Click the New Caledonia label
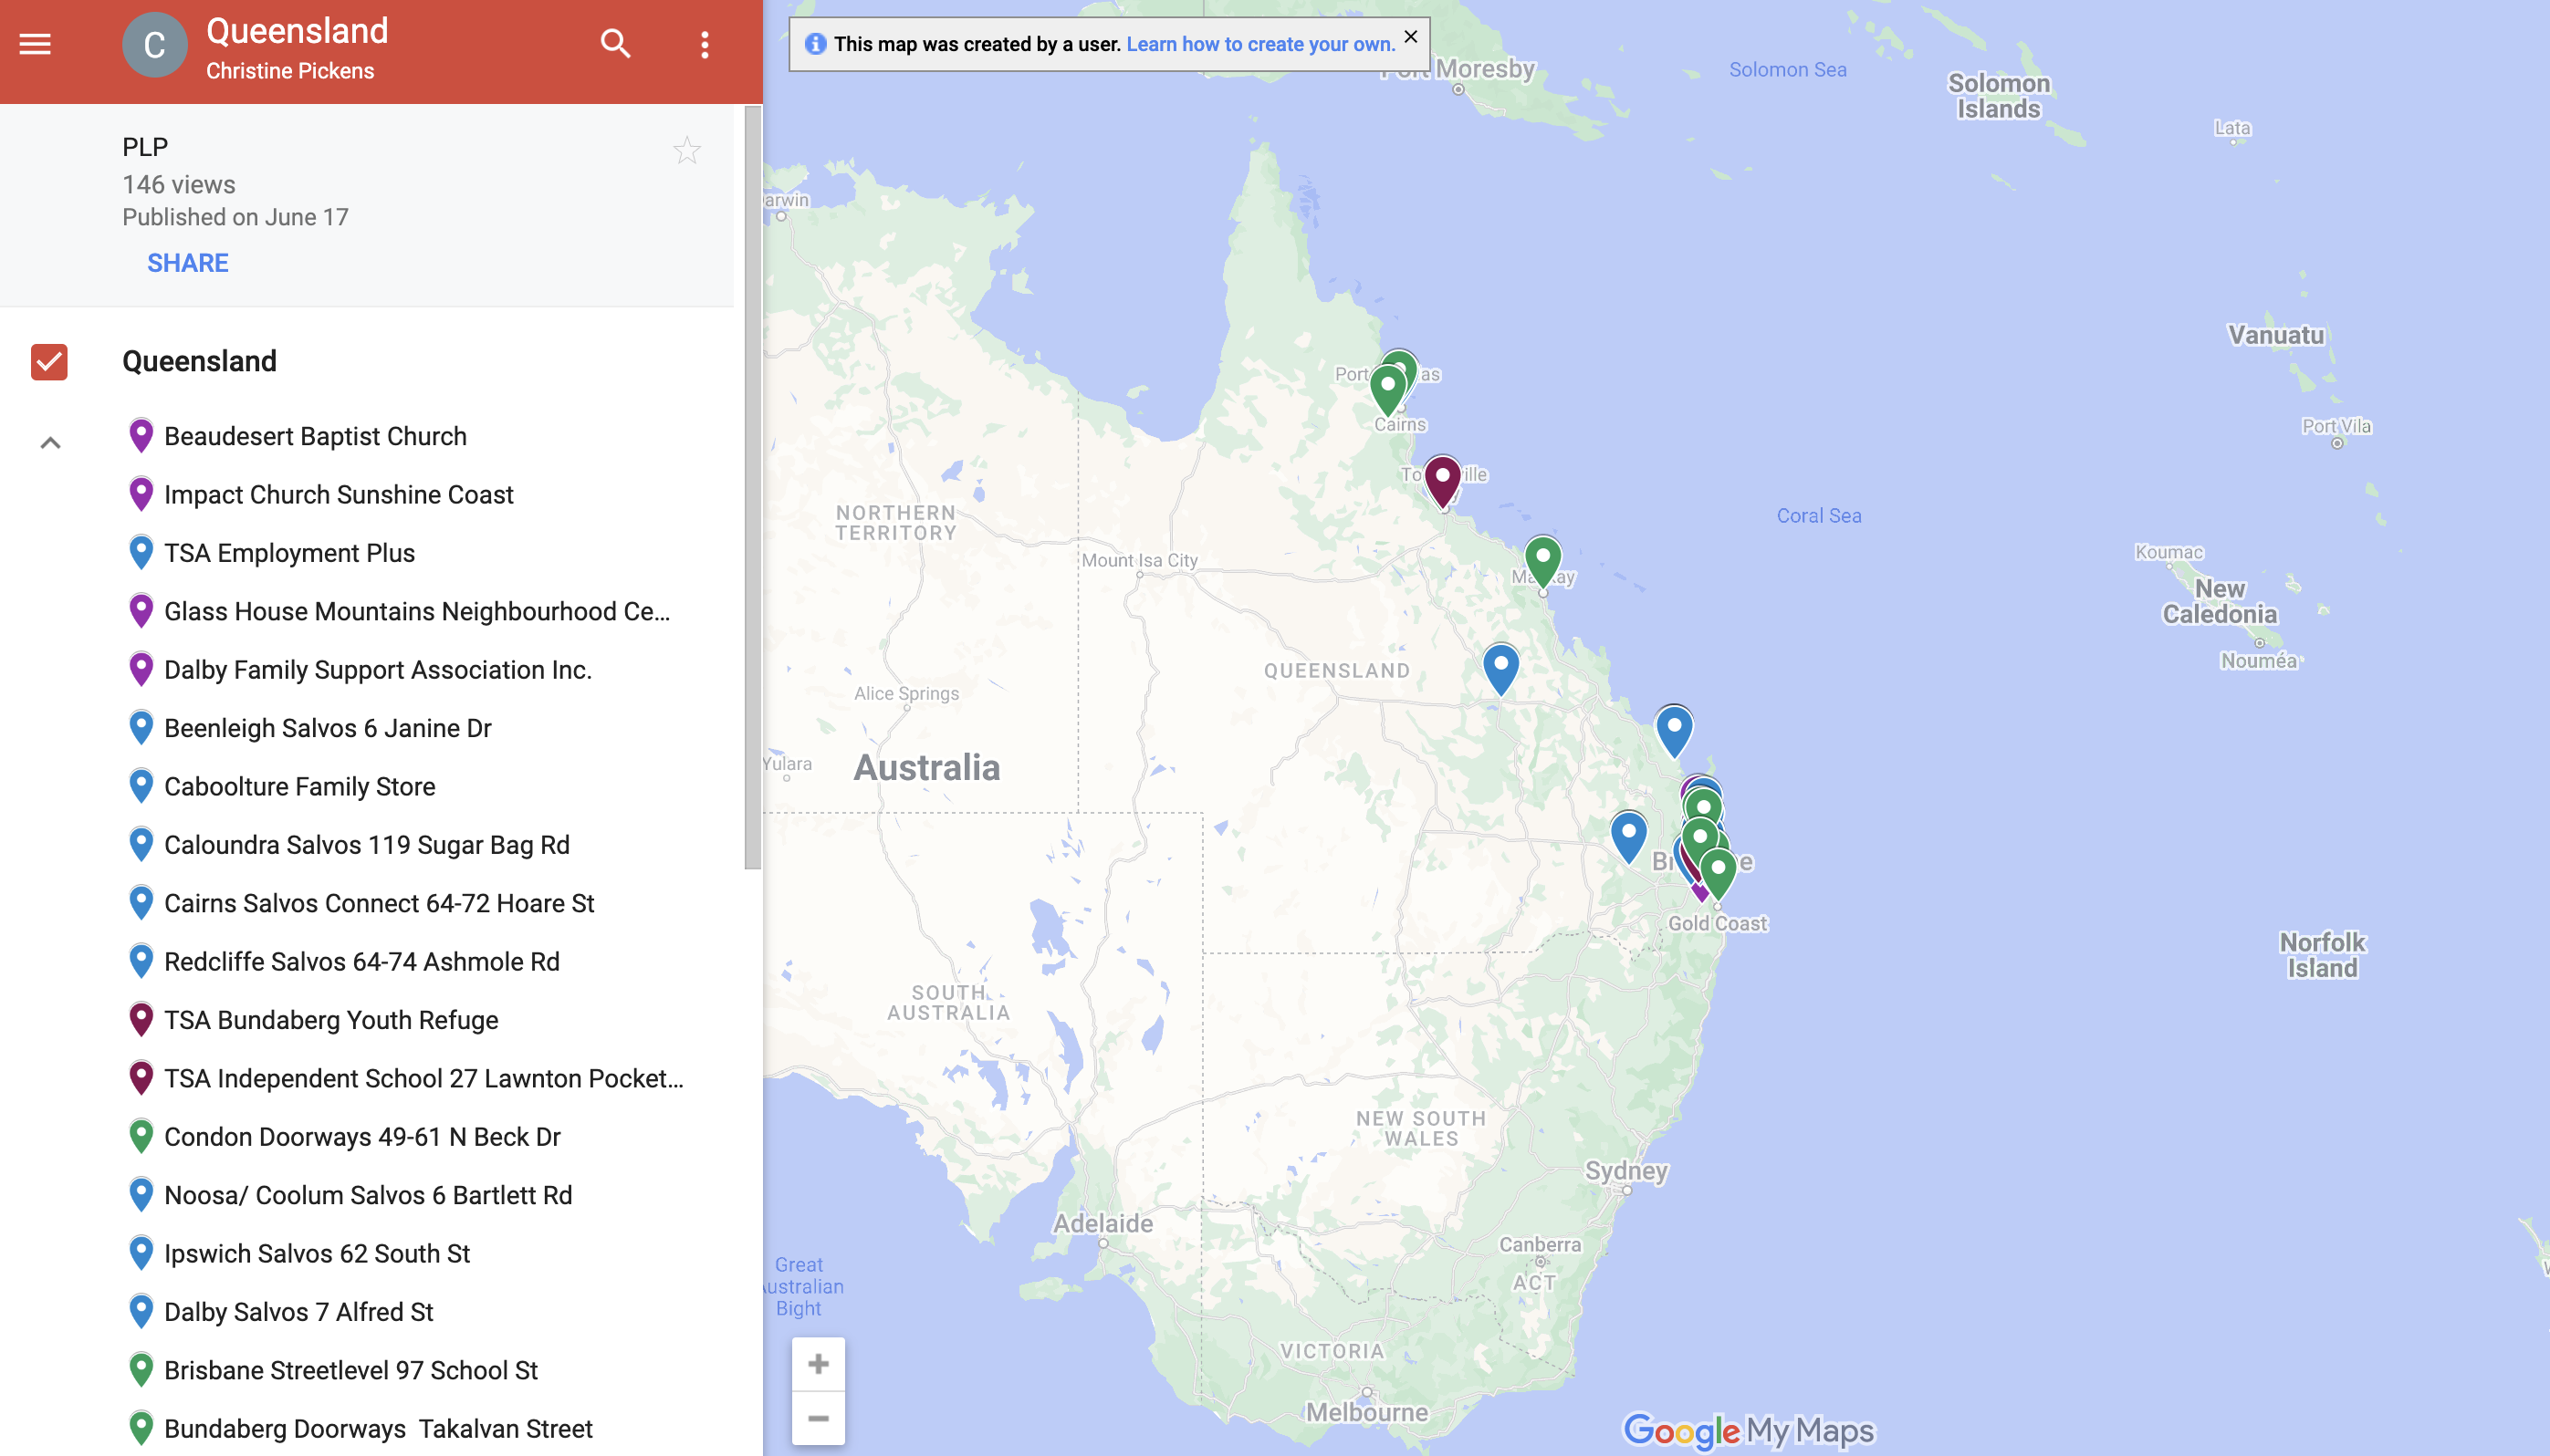2550x1456 pixels. point(2220,601)
